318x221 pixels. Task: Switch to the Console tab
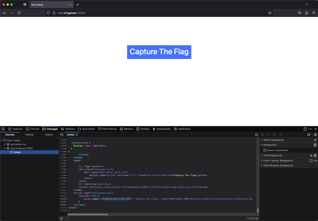point(33,129)
